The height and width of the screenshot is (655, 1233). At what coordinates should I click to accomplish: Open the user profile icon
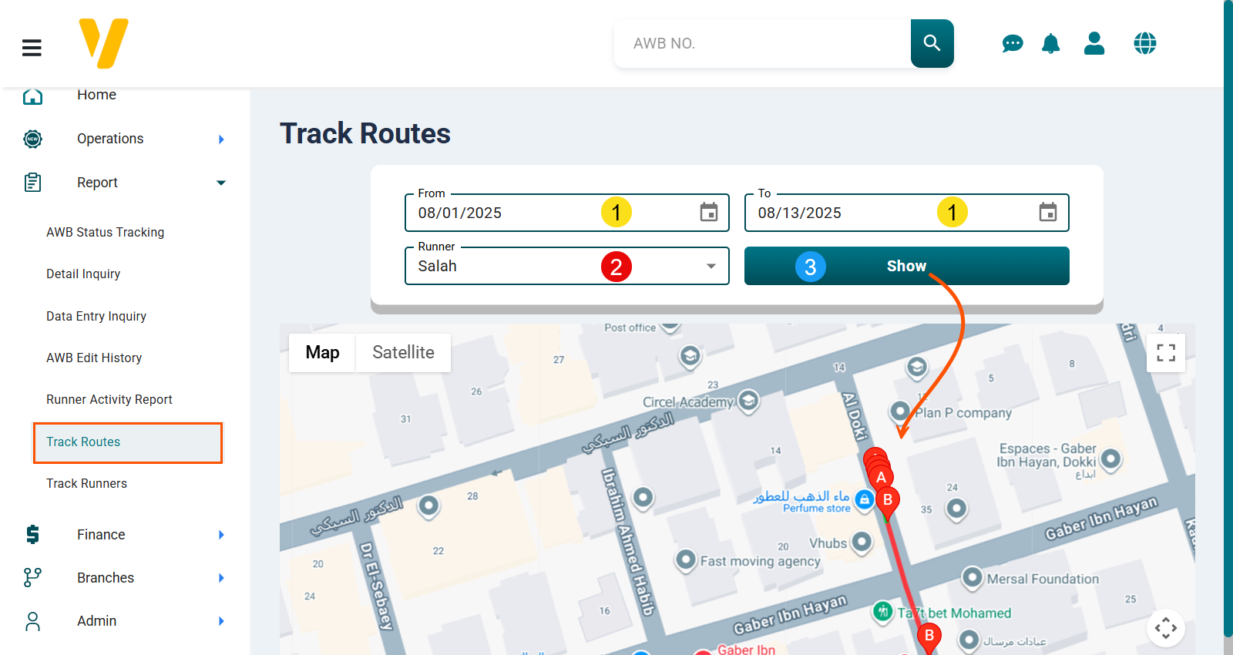[x=1094, y=43]
